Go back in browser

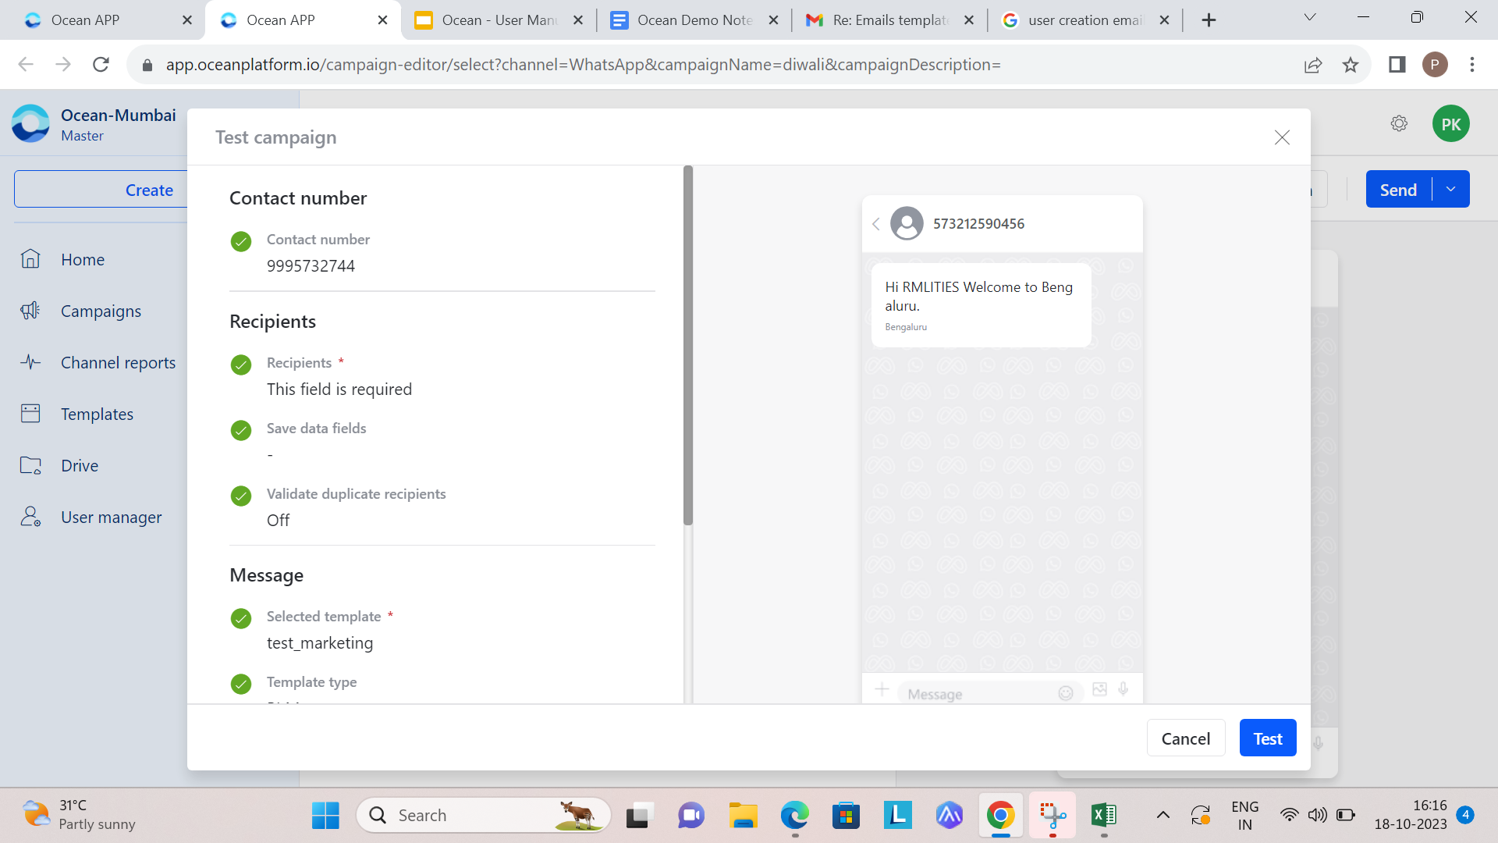(x=26, y=65)
